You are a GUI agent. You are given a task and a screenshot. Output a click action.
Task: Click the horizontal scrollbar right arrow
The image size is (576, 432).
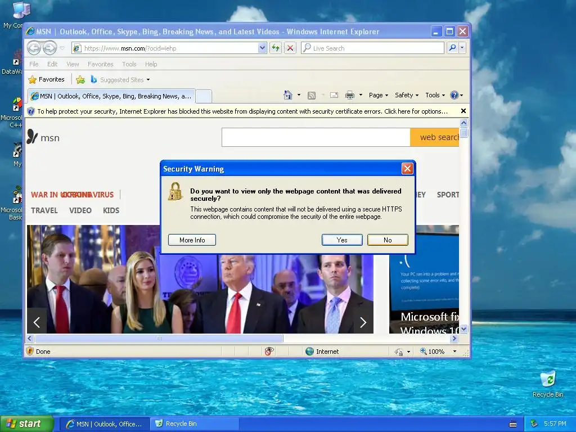tap(454, 338)
